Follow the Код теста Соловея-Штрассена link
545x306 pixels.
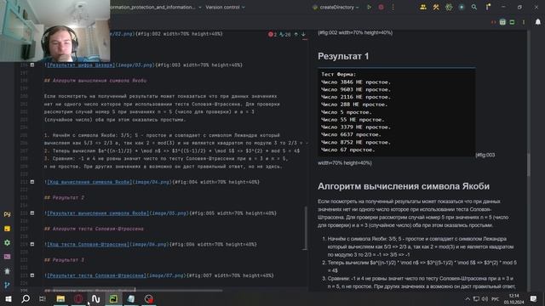[88, 244]
